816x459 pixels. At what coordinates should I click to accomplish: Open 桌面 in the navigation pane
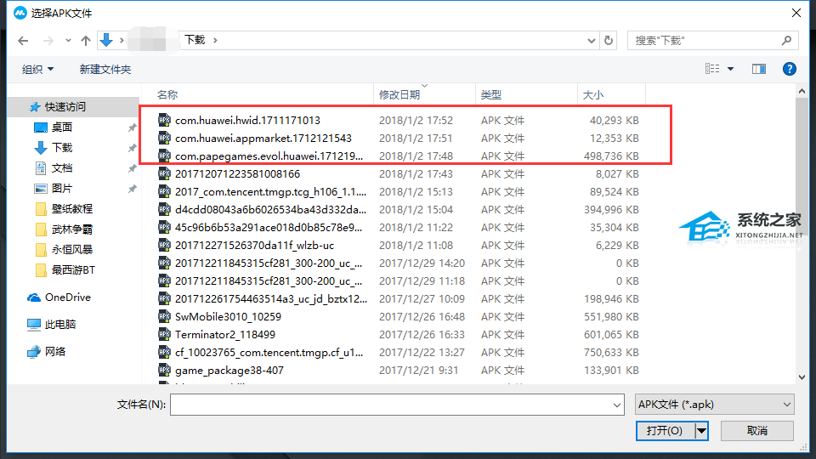pyautogui.click(x=62, y=127)
